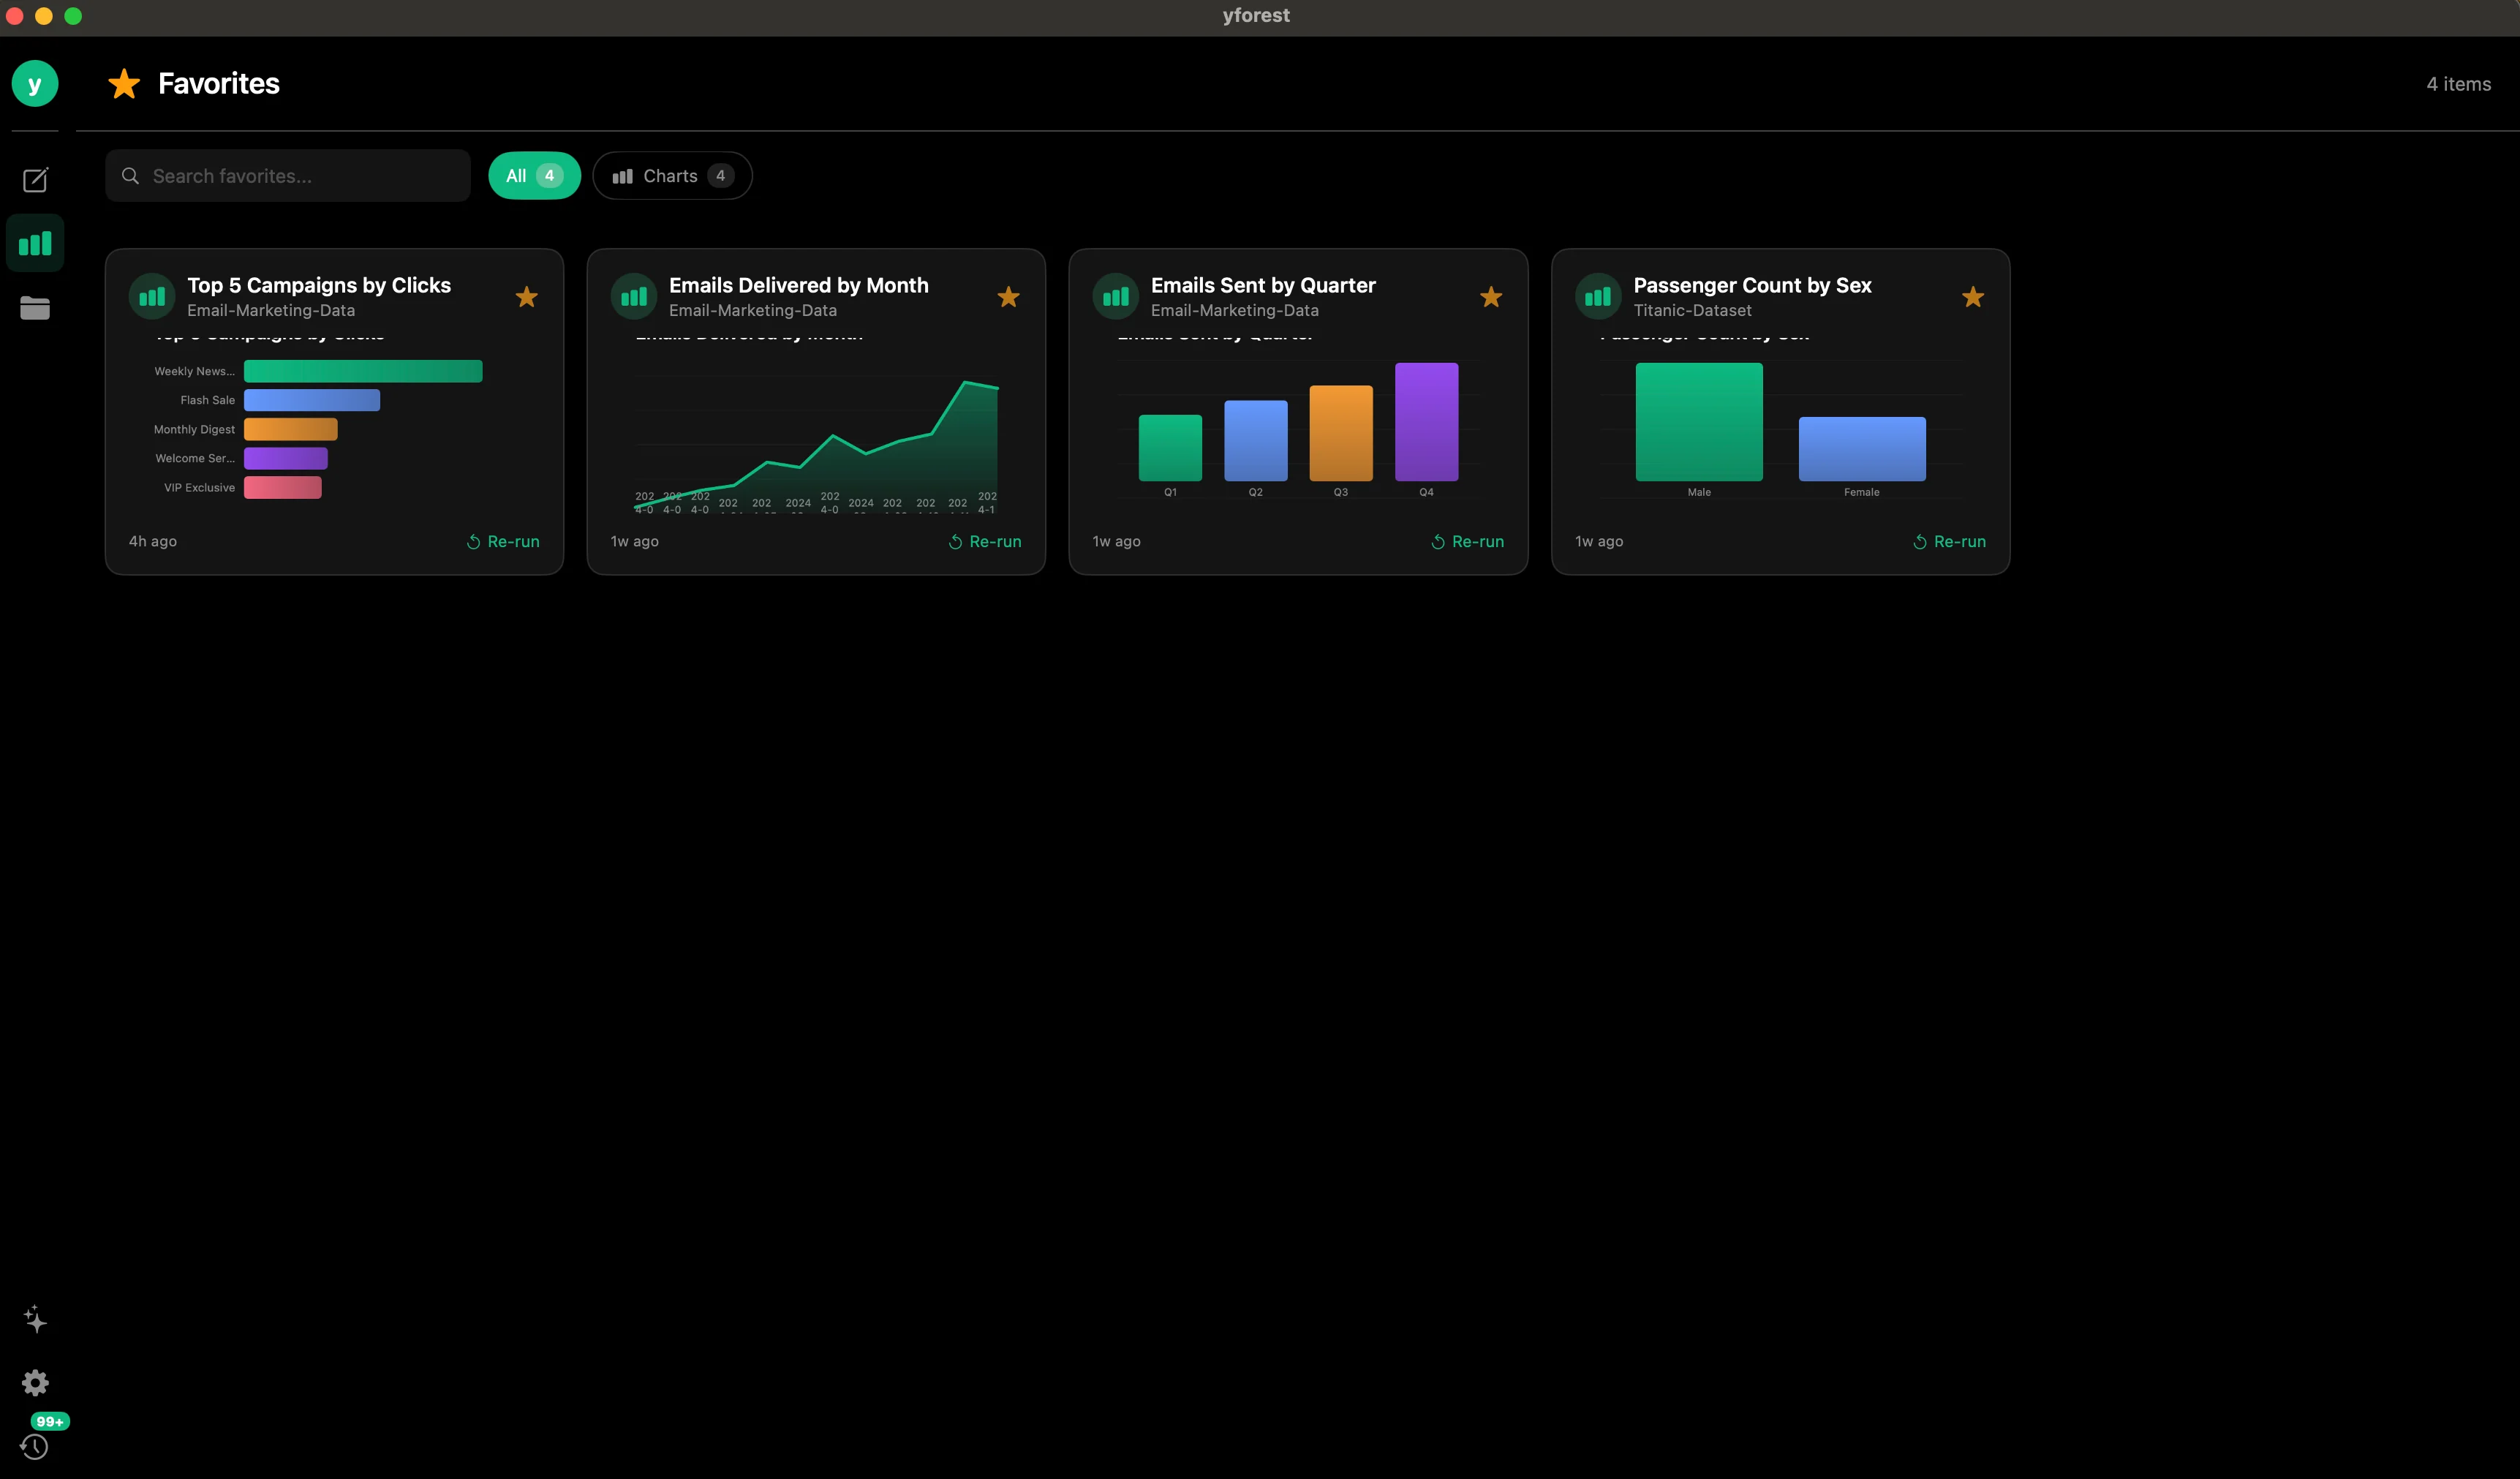Screen dimensions: 2520x1479
Task: Switch to the Charts filter tab
Action: point(672,176)
